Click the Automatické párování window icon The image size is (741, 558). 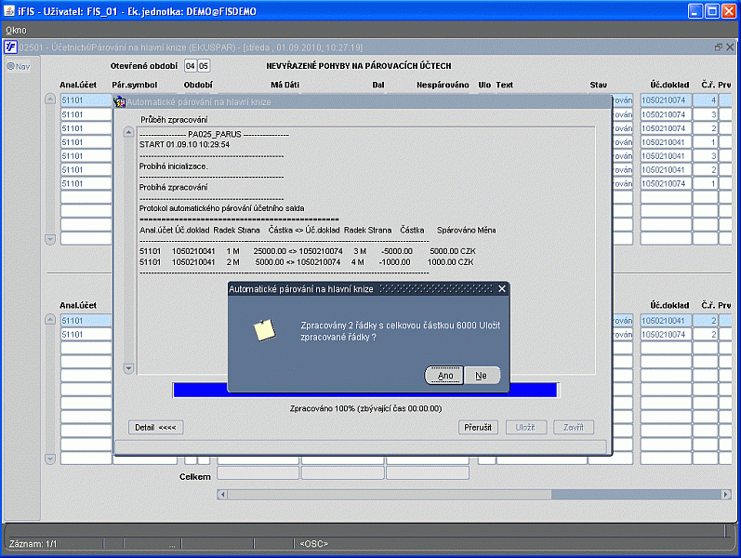click(120, 101)
